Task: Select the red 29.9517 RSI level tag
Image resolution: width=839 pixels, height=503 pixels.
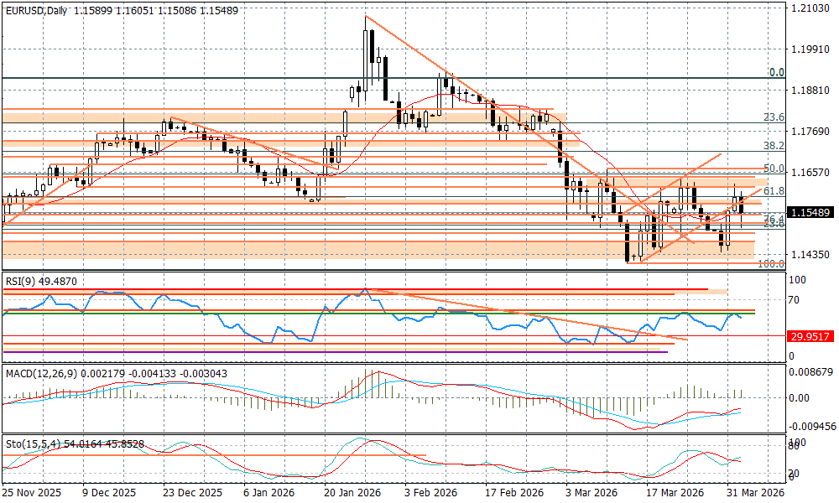Action: tap(810, 336)
